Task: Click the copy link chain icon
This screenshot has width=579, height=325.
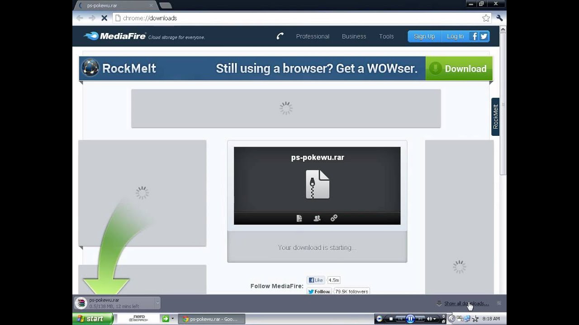Action: (334, 218)
